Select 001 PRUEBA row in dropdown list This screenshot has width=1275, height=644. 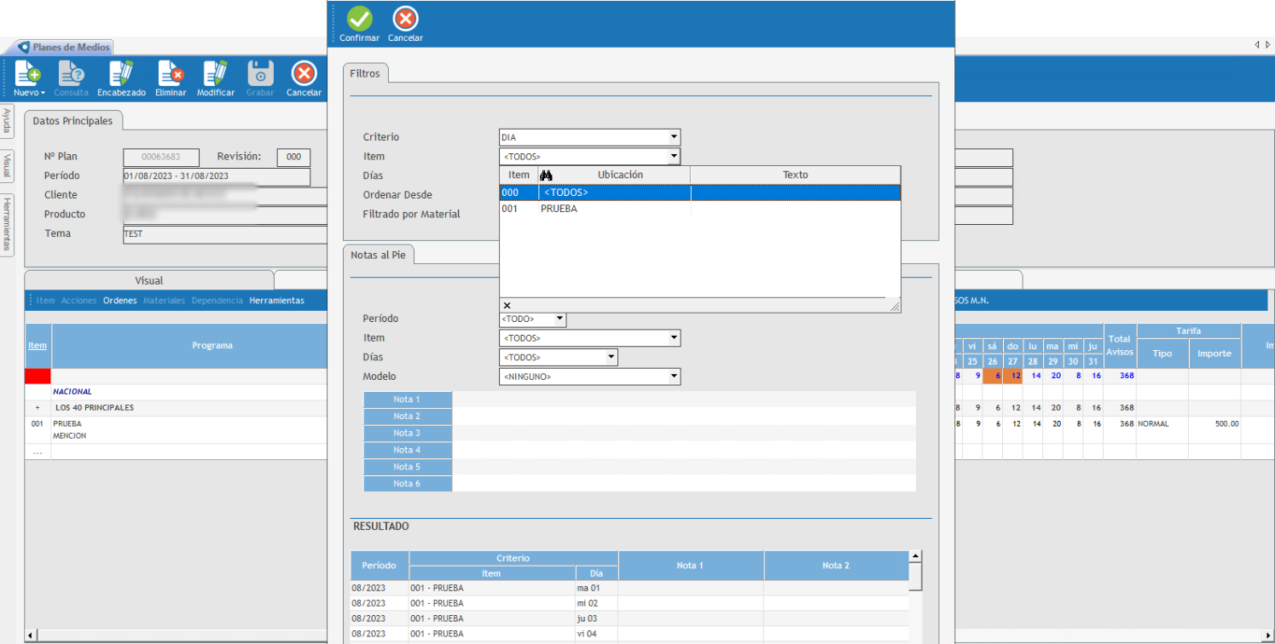tap(699, 209)
